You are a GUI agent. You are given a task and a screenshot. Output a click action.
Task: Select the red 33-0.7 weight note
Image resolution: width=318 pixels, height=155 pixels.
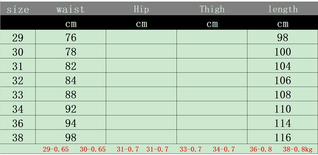tap(190, 149)
